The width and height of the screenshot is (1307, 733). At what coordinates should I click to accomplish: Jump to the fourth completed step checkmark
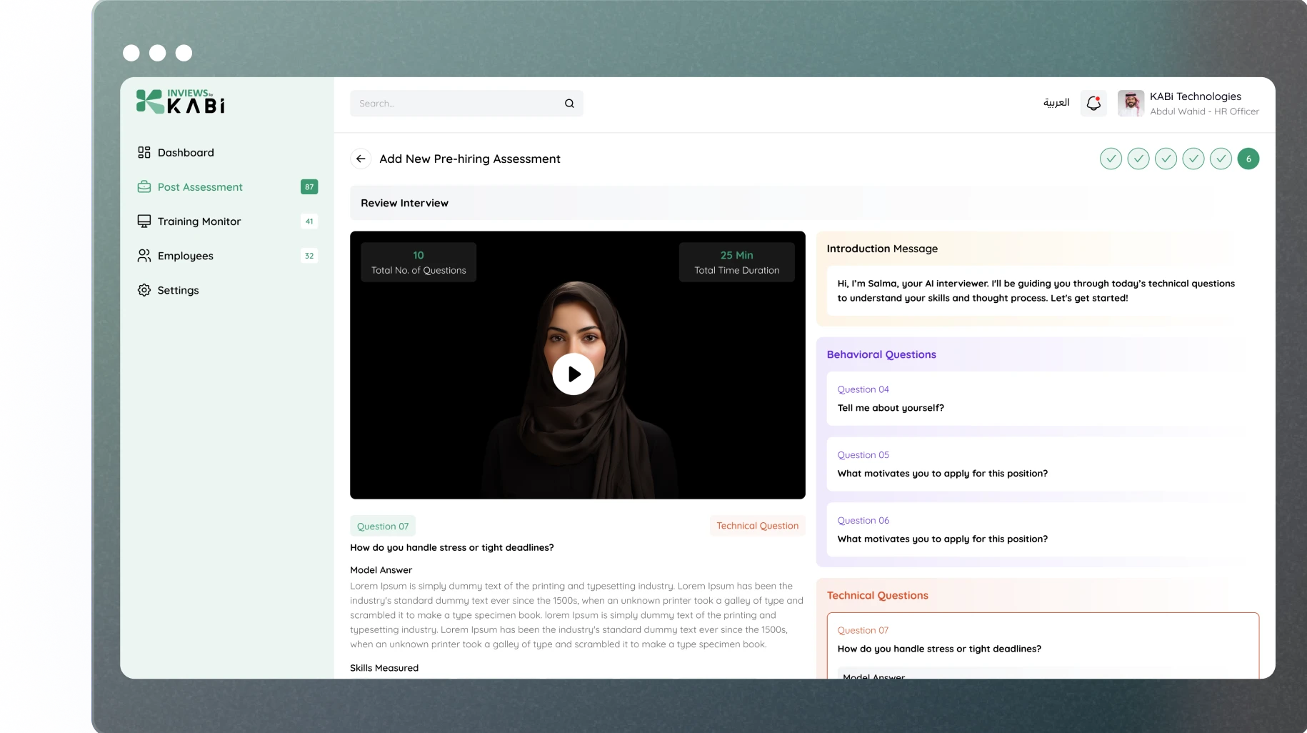pyautogui.click(x=1193, y=159)
